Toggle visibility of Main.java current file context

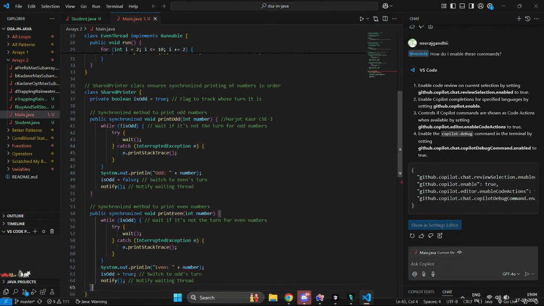point(460,252)
